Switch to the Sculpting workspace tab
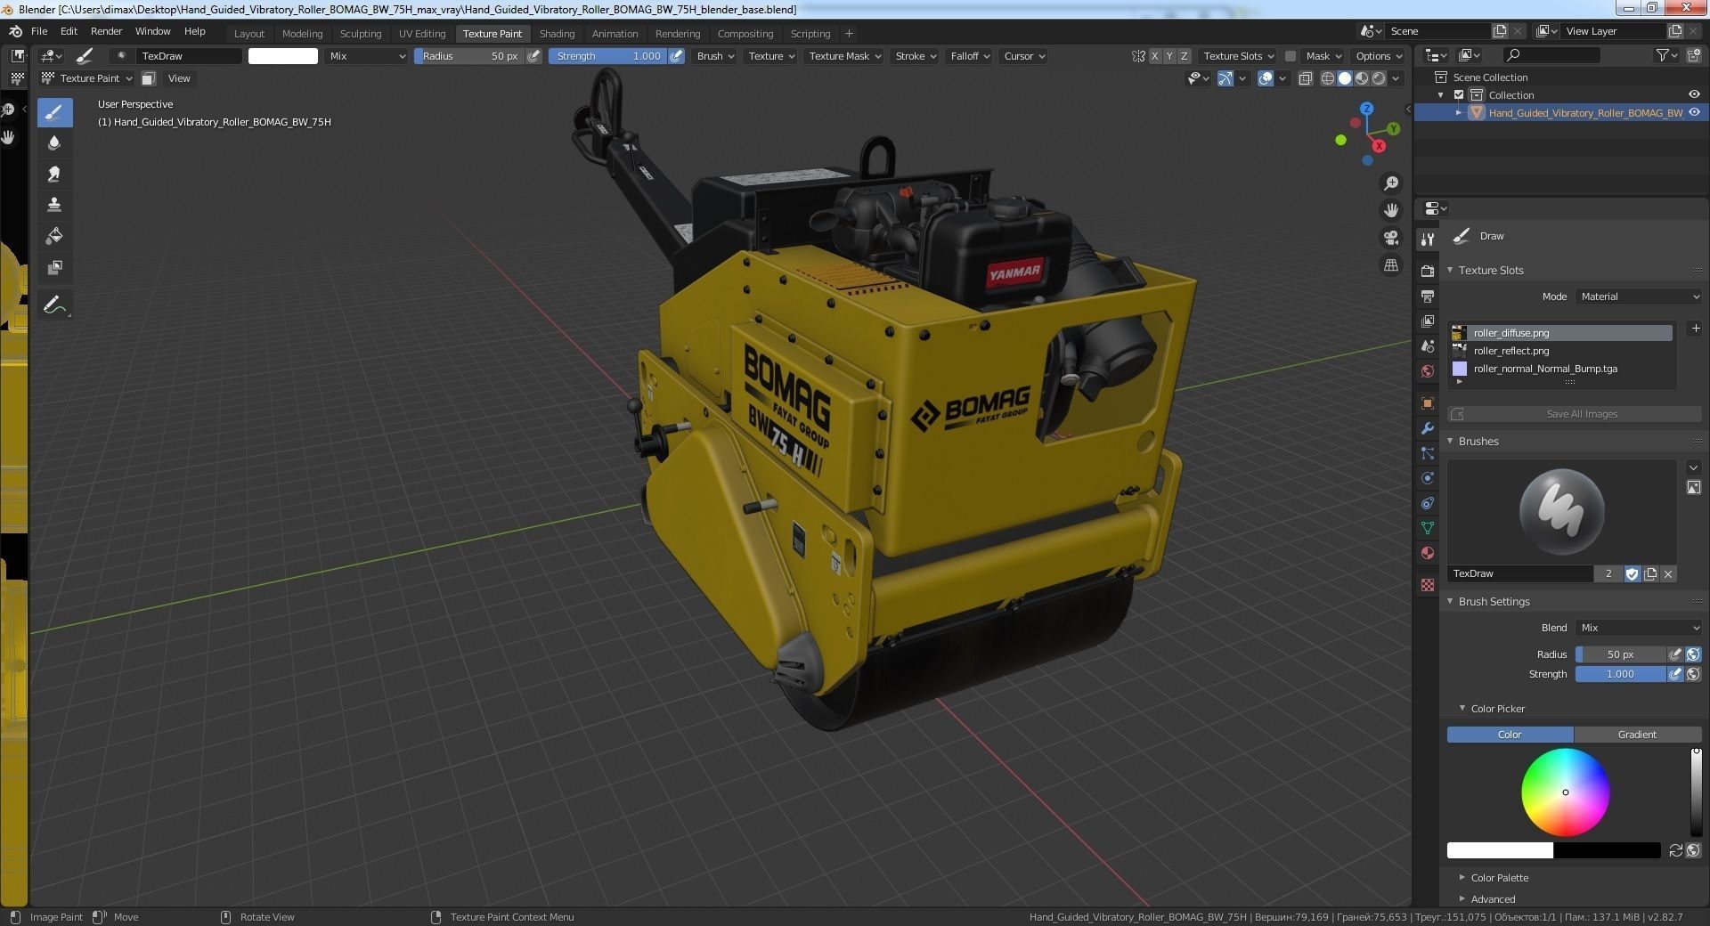 (361, 34)
